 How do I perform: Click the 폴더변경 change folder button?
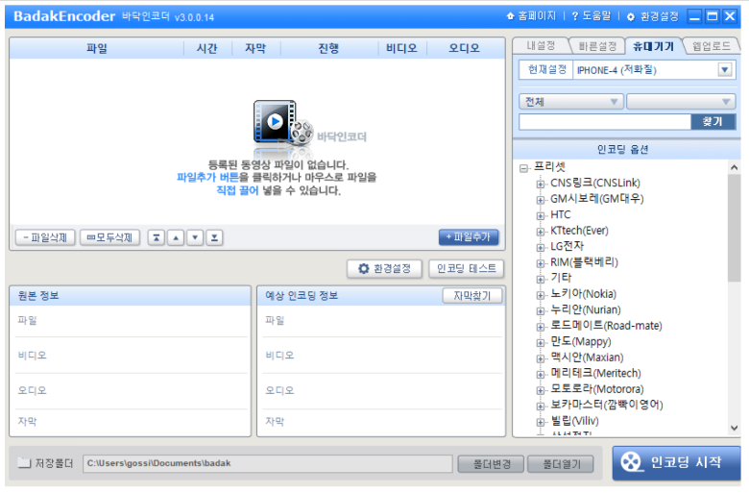click(x=491, y=464)
